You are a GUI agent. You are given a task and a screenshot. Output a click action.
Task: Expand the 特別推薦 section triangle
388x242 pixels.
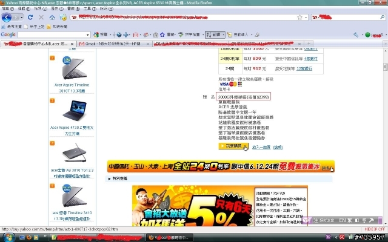tap(109, 178)
